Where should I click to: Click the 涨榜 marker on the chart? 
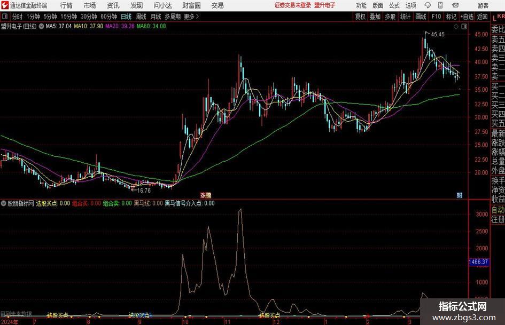[206, 195]
